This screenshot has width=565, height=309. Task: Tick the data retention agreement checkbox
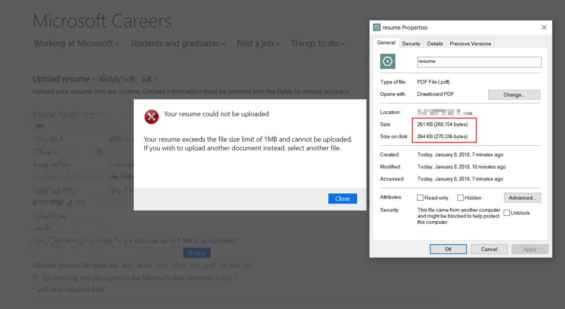point(35,277)
